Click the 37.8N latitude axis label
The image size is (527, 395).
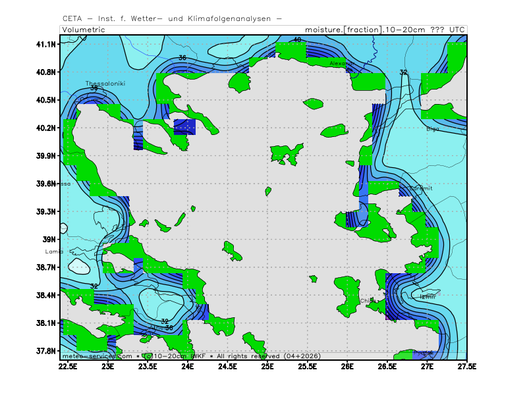click(x=46, y=351)
